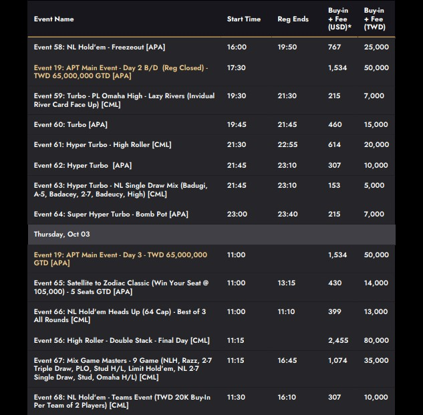This screenshot has width=423, height=415.
Task: Click the Reg Ends column header
Action: [293, 19]
